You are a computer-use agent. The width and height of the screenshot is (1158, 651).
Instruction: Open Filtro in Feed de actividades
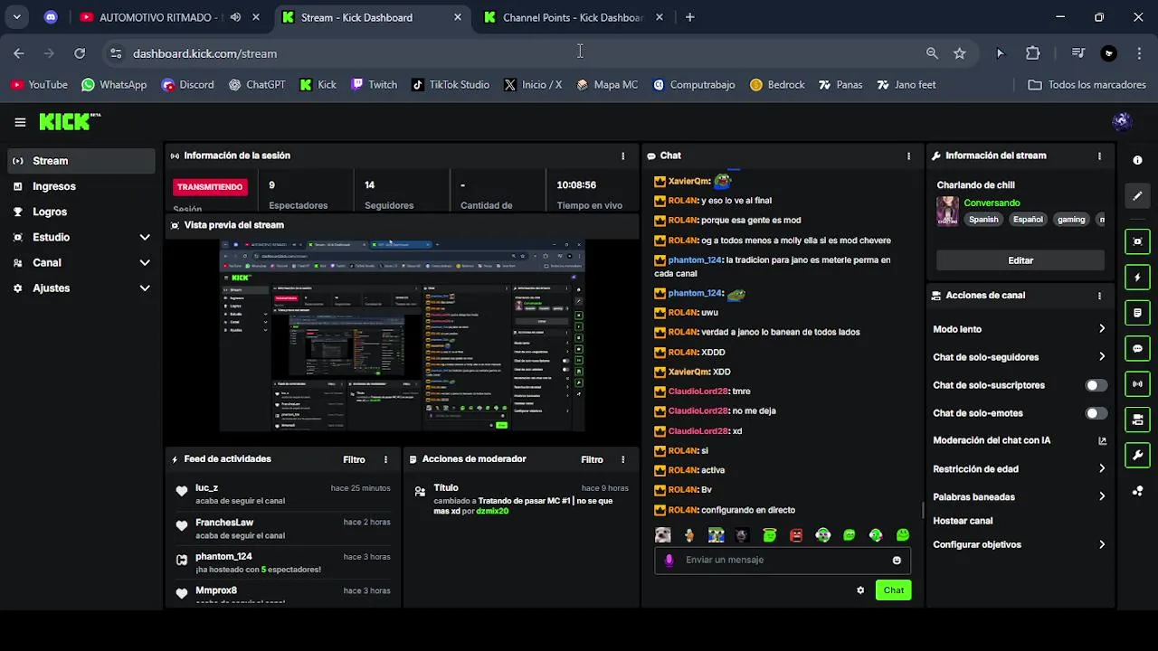coord(354,459)
